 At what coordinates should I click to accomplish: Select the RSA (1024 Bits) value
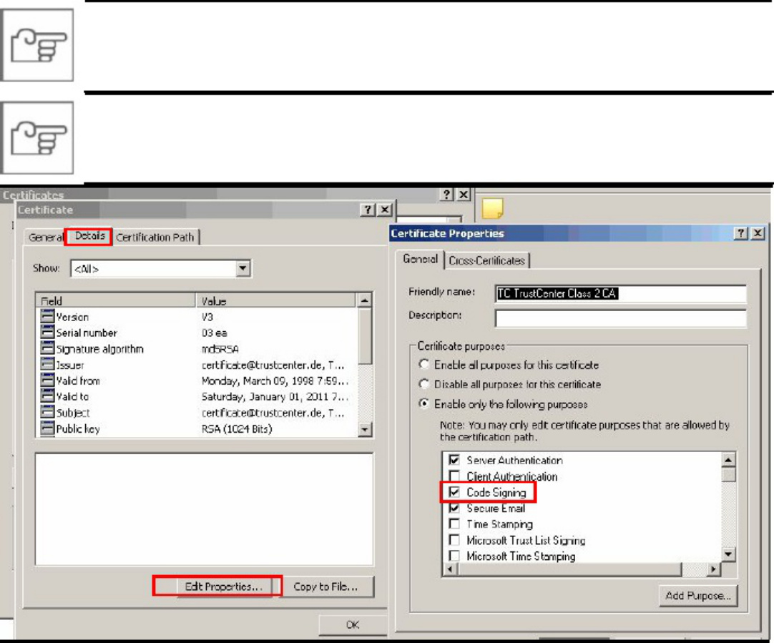pyautogui.click(x=237, y=429)
